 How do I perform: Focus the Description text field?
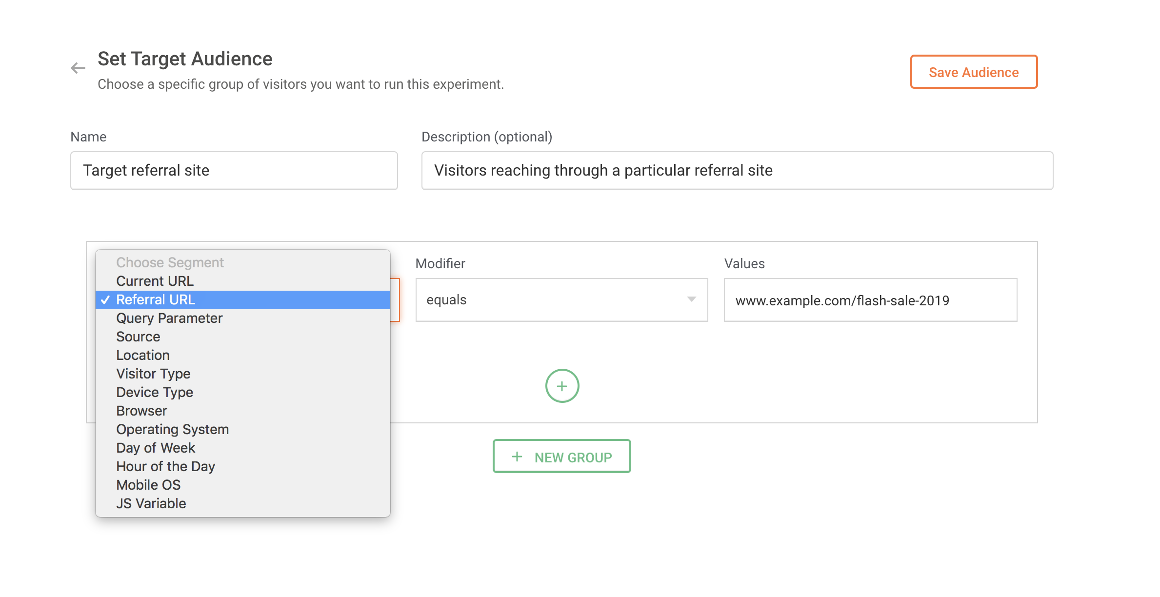point(737,171)
